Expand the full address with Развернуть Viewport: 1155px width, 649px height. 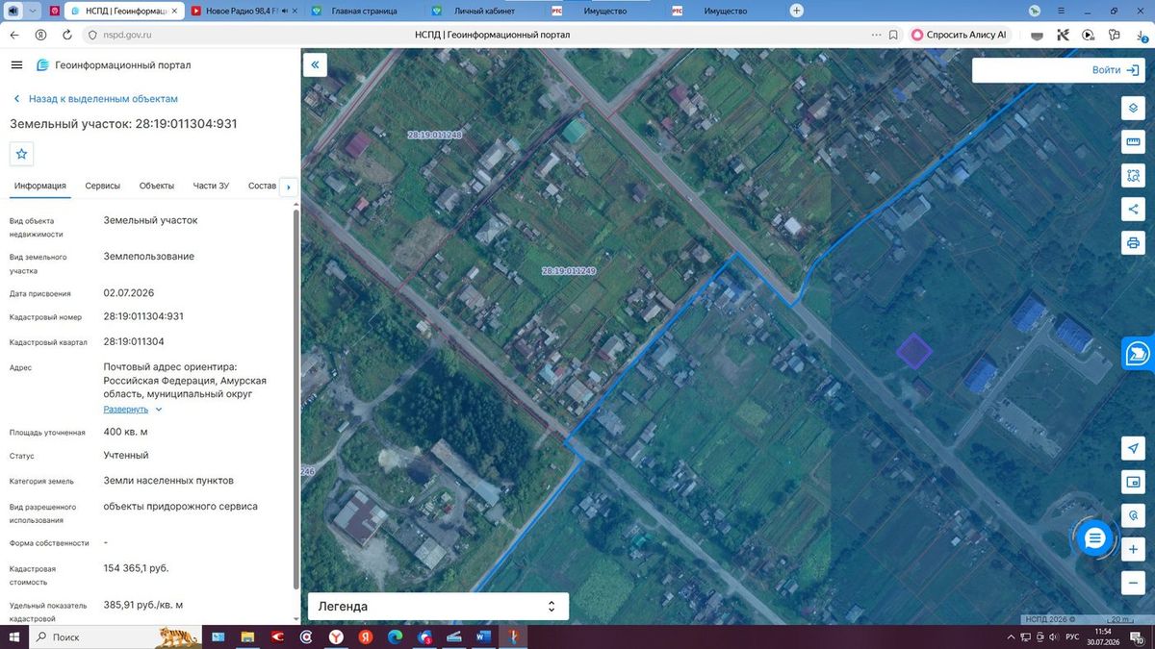click(133, 409)
